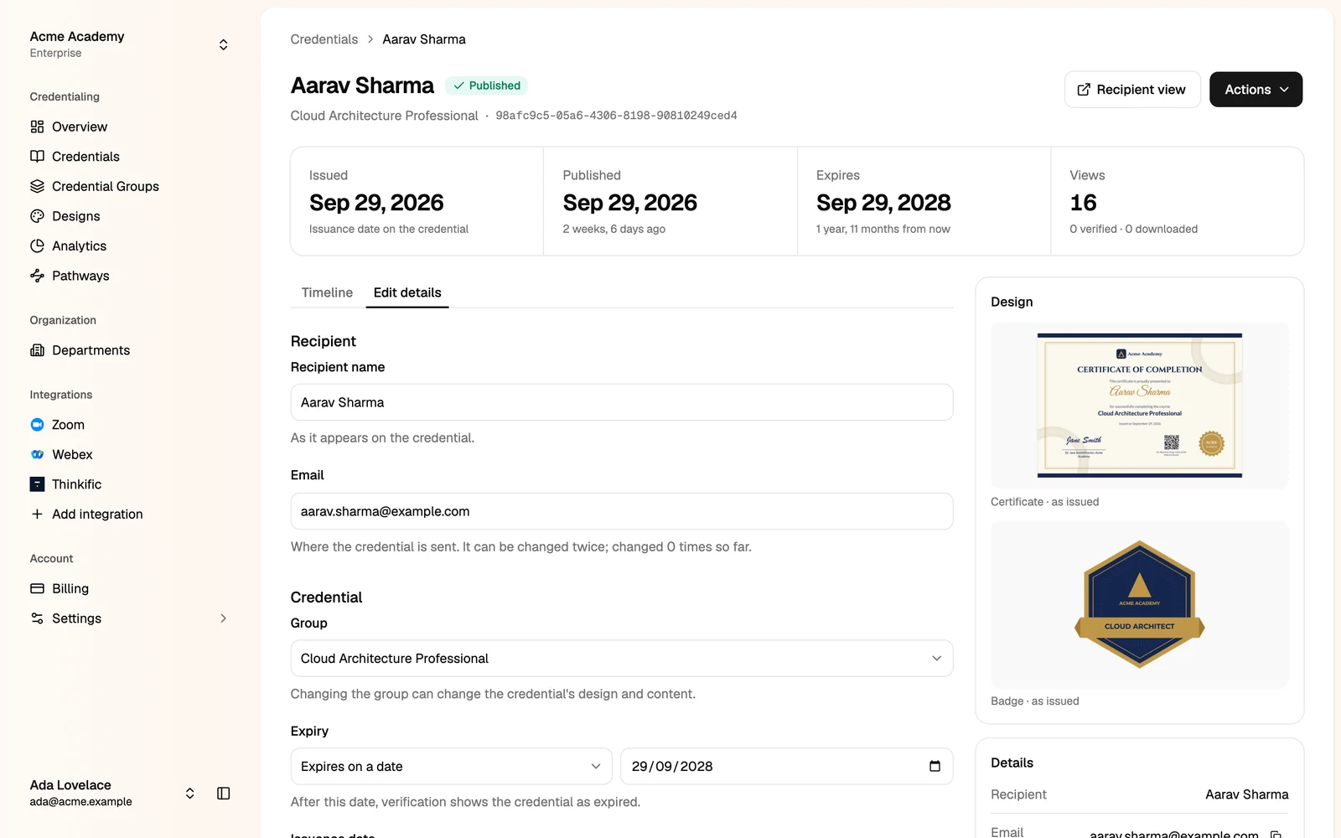Select the Thinkific integration icon

pos(37,484)
